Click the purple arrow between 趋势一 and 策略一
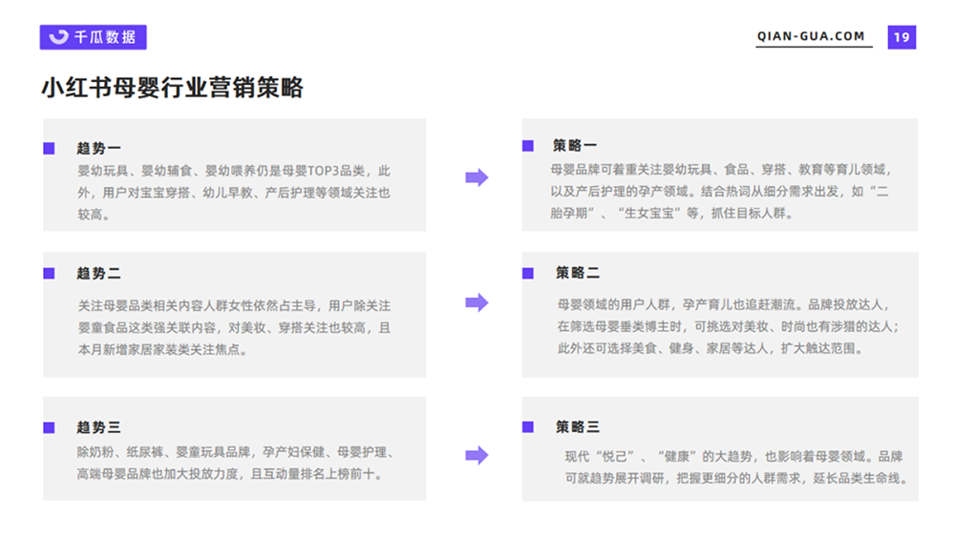The height and width of the screenshot is (537, 955). [x=477, y=177]
